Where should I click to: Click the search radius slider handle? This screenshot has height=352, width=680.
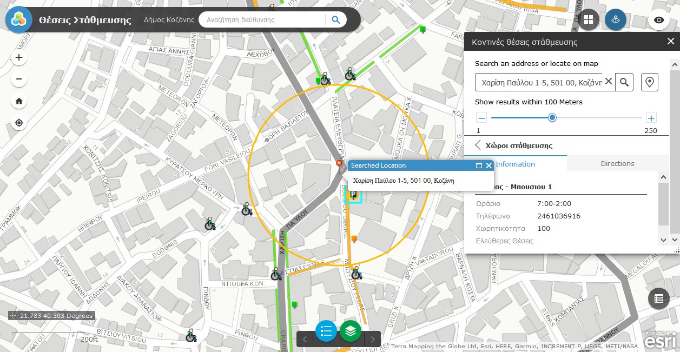[552, 118]
